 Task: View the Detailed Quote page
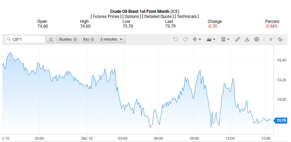click(x=158, y=16)
